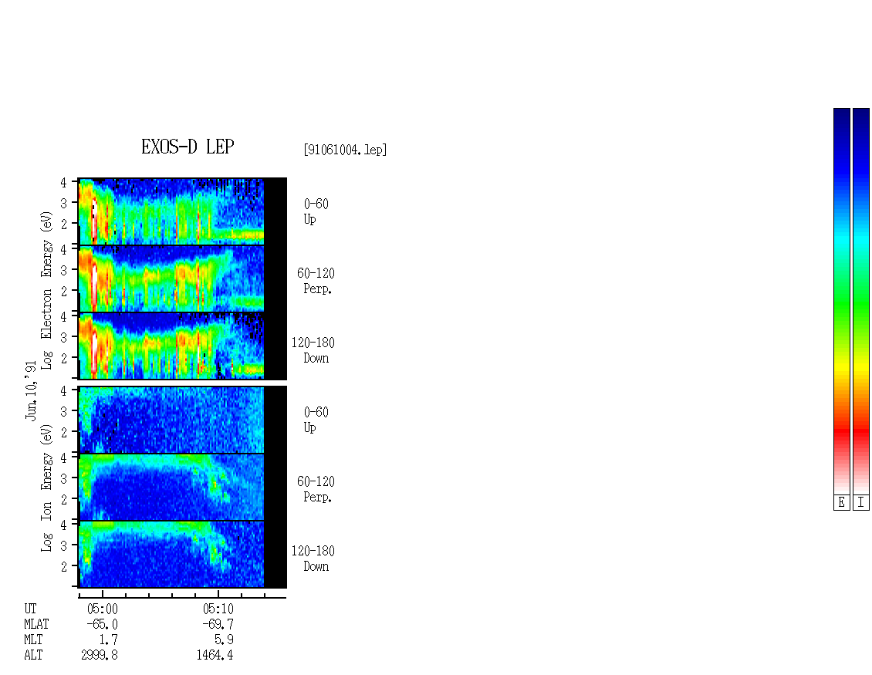Click the E label under electron color bar
This screenshot has width=872, height=675.
pyautogui.click(x=841, y=503)
